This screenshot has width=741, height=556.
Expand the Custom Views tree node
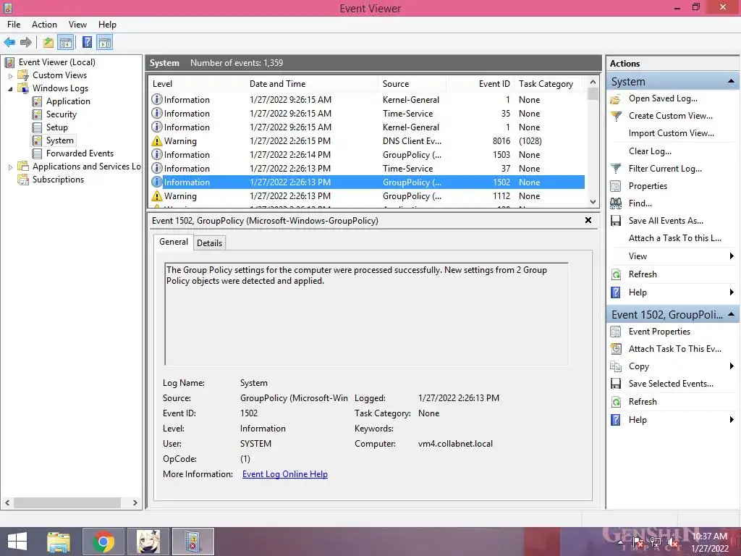pos(10,75)
